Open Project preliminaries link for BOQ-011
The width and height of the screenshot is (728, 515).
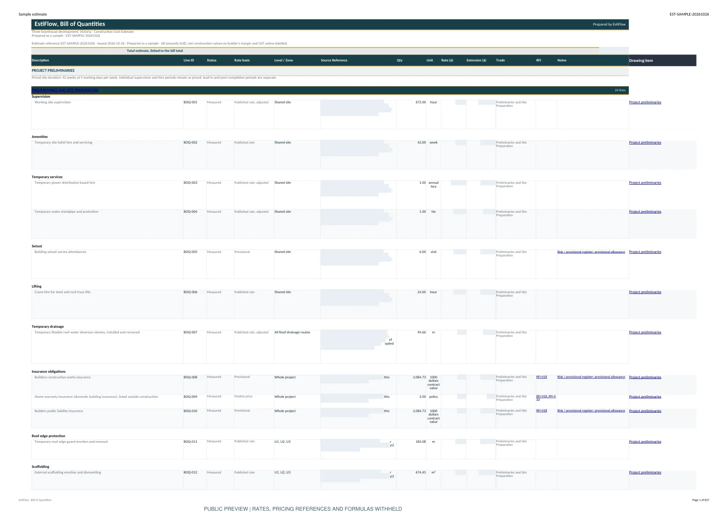pyautogui.click(x=645, y=441)
